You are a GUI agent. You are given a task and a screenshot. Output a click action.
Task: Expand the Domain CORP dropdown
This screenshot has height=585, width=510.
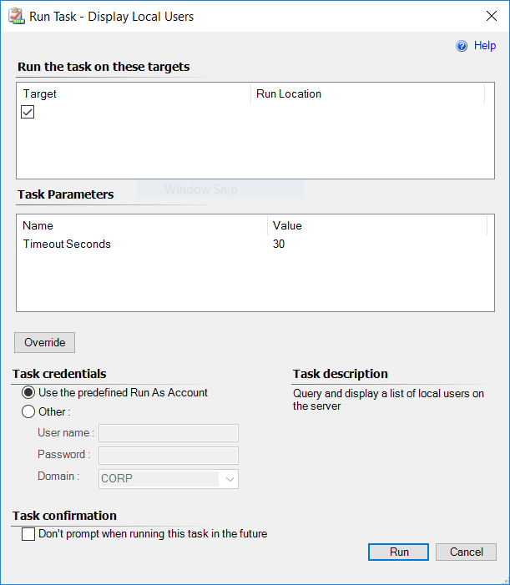(169, 479)
